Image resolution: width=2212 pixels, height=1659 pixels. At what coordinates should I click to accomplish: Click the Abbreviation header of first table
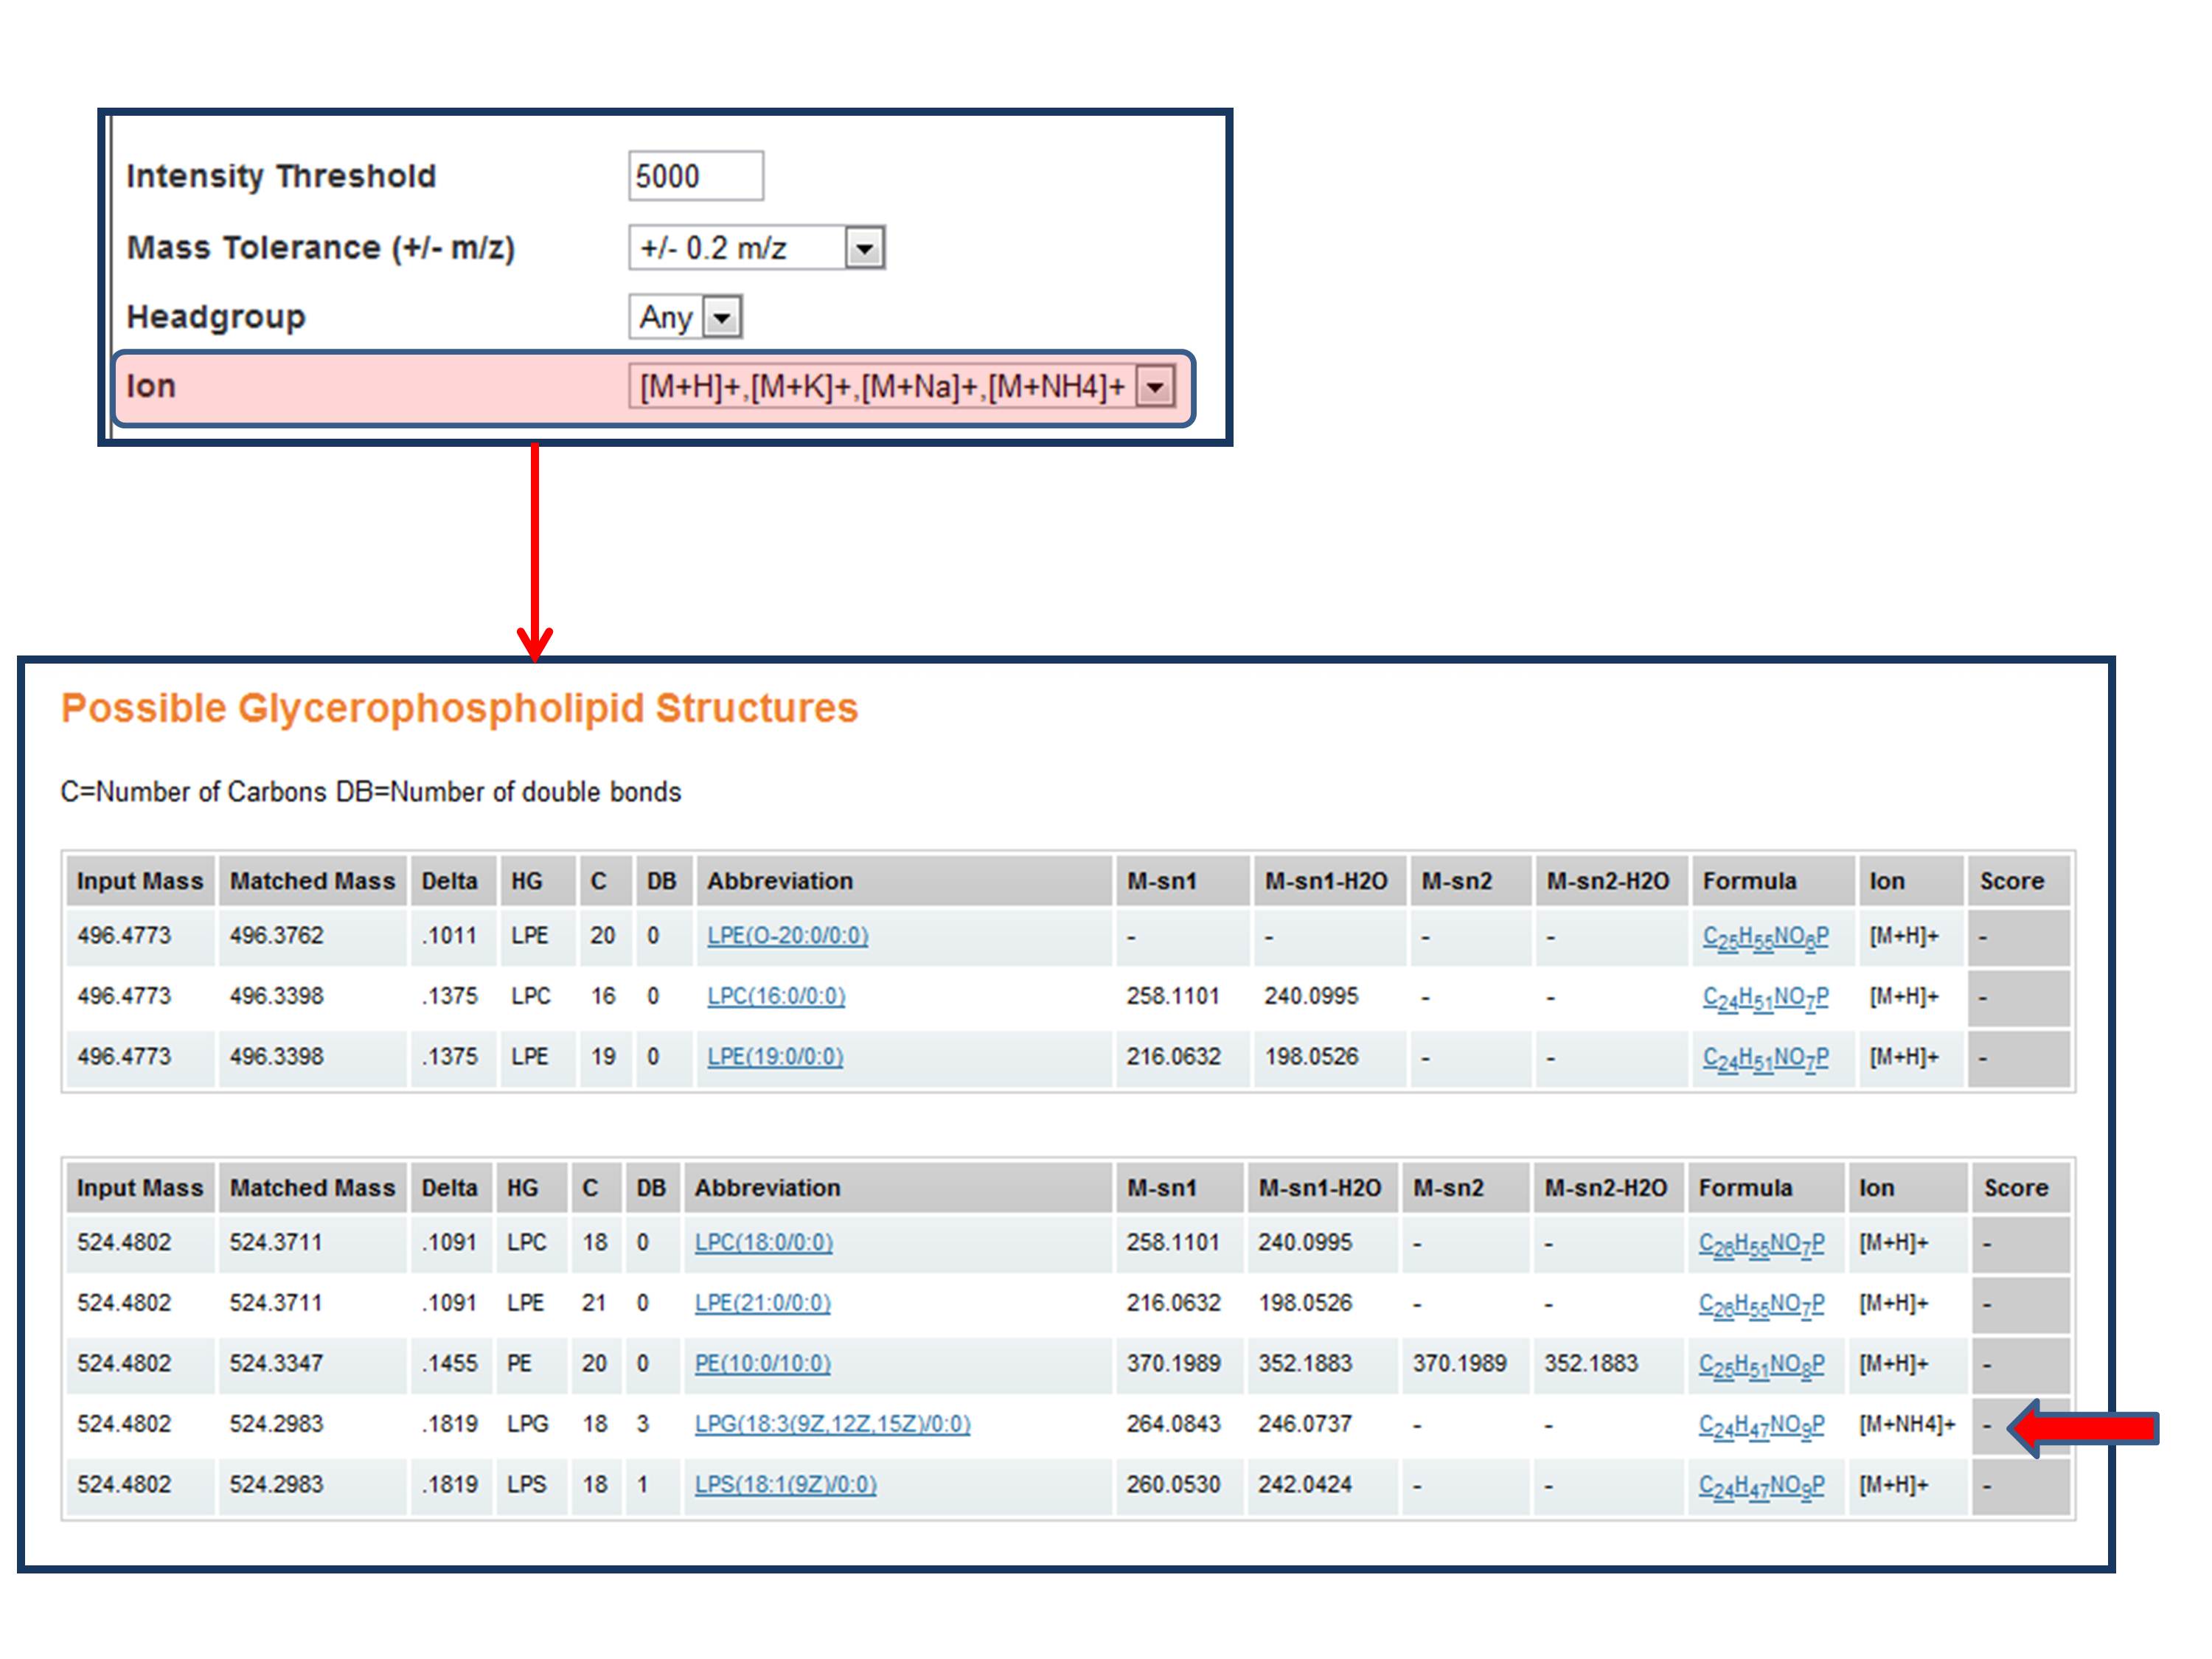coord(780,881)
